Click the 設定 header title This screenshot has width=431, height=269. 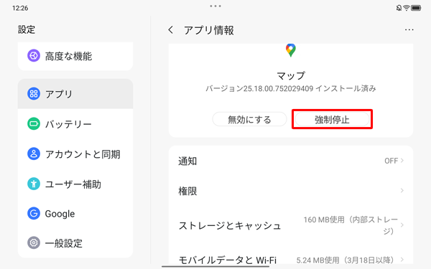point(27,29)
